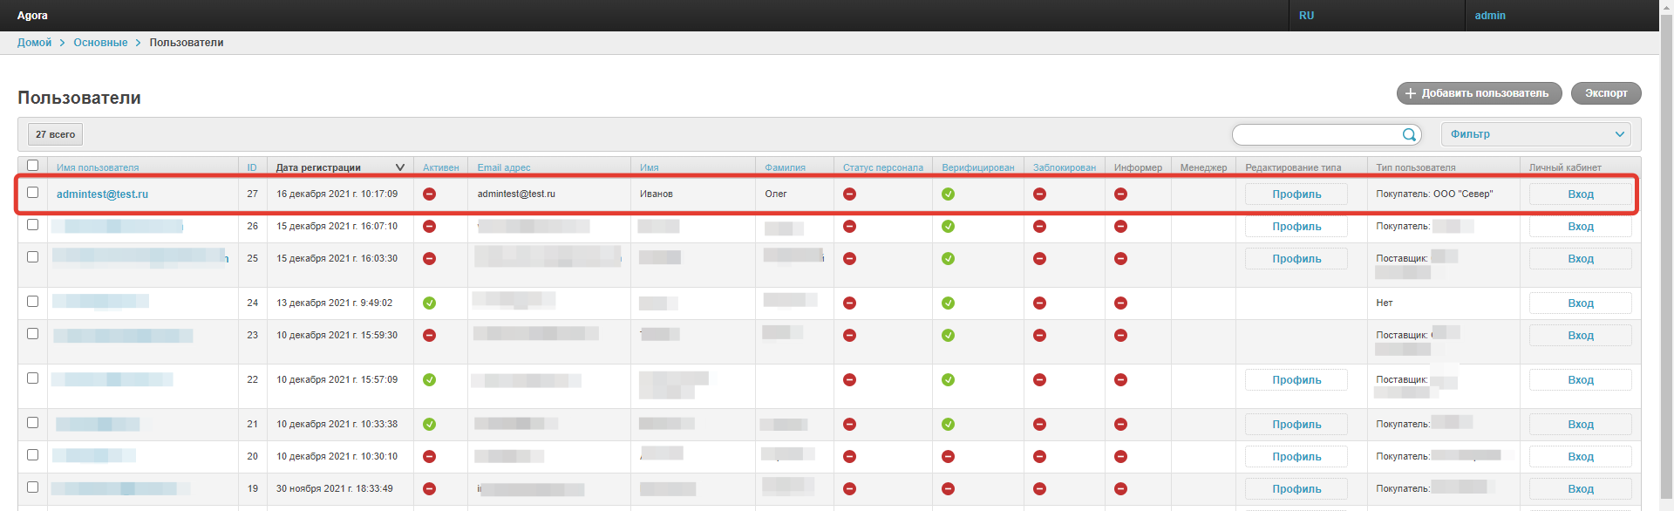This screenshot has width=1674, height=511.
Task: Click the page vertical scrollbar
Action: point(1666,262)
